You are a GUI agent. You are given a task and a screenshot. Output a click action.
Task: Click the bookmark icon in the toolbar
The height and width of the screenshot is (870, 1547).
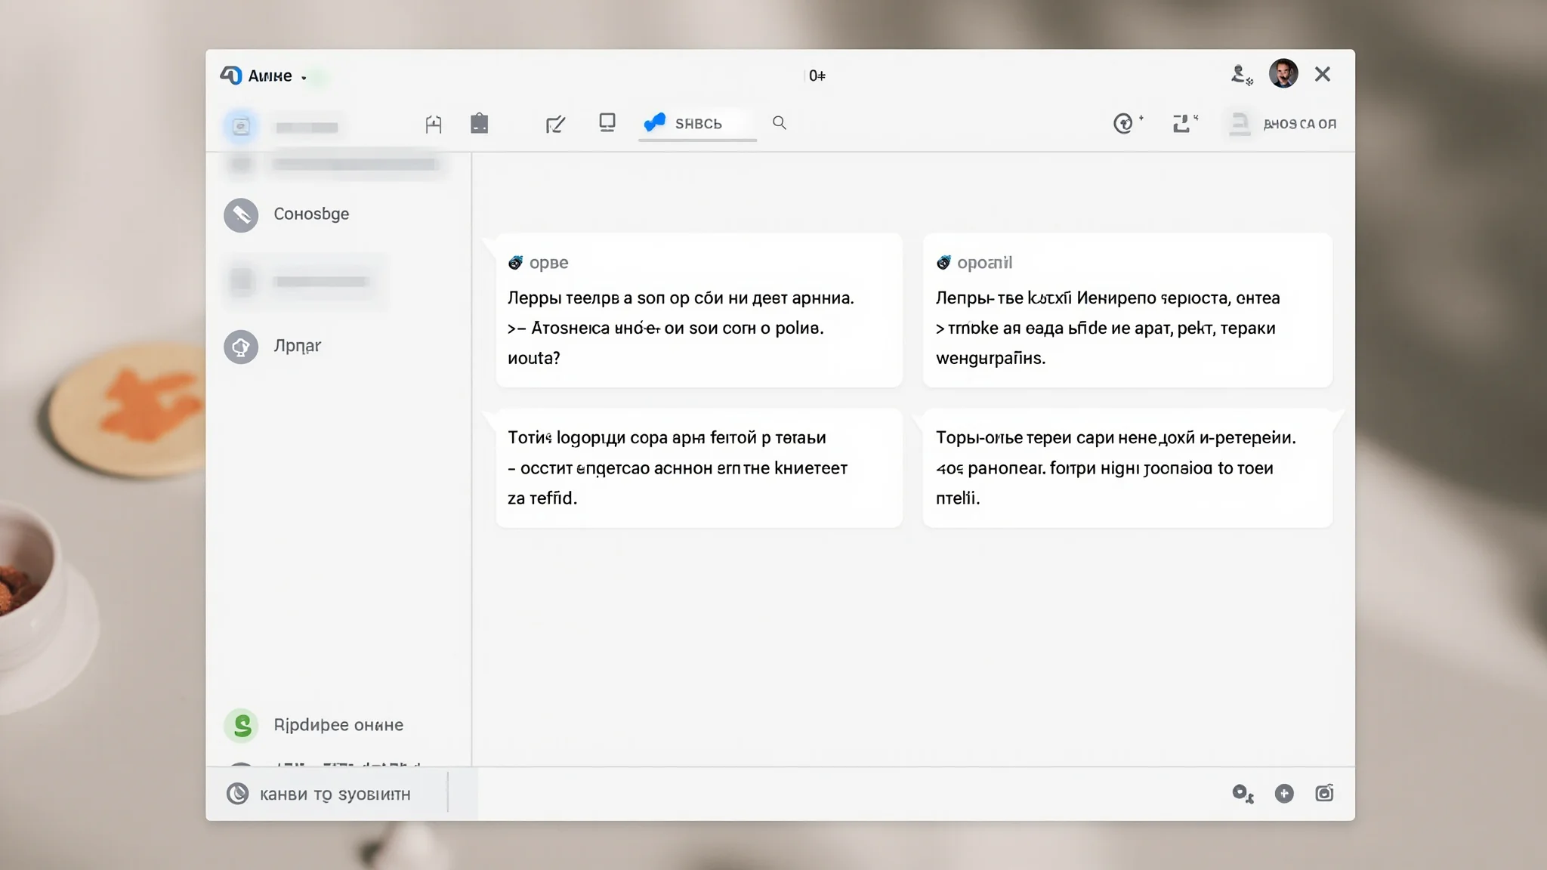point(434,124)
